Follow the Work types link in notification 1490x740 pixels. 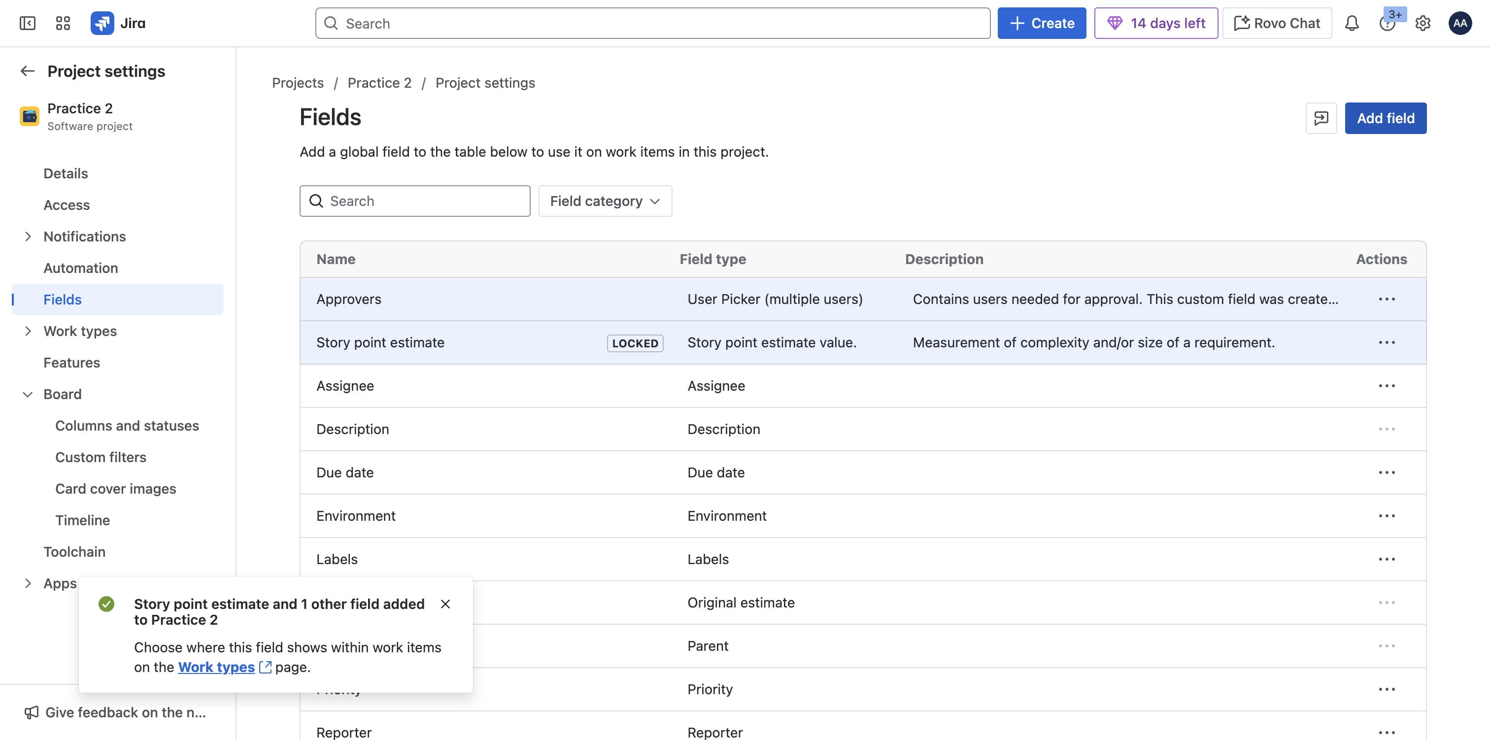pos(216,667)
